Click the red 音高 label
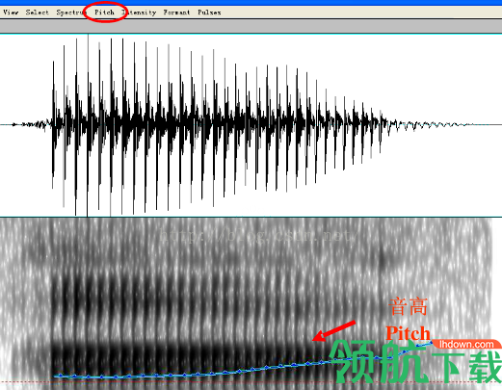The width and height of the screenshot is (502, 390). (x=408, y=306)
